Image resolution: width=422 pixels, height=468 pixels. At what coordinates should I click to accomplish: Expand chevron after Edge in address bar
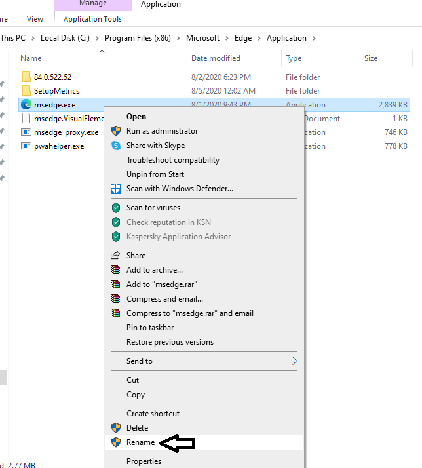point(259,38)
